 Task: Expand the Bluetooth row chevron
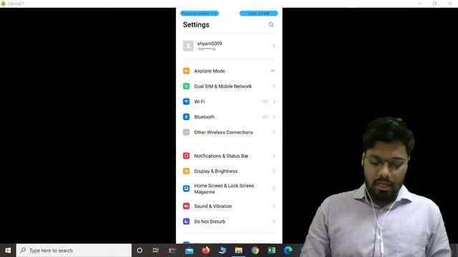273,117
